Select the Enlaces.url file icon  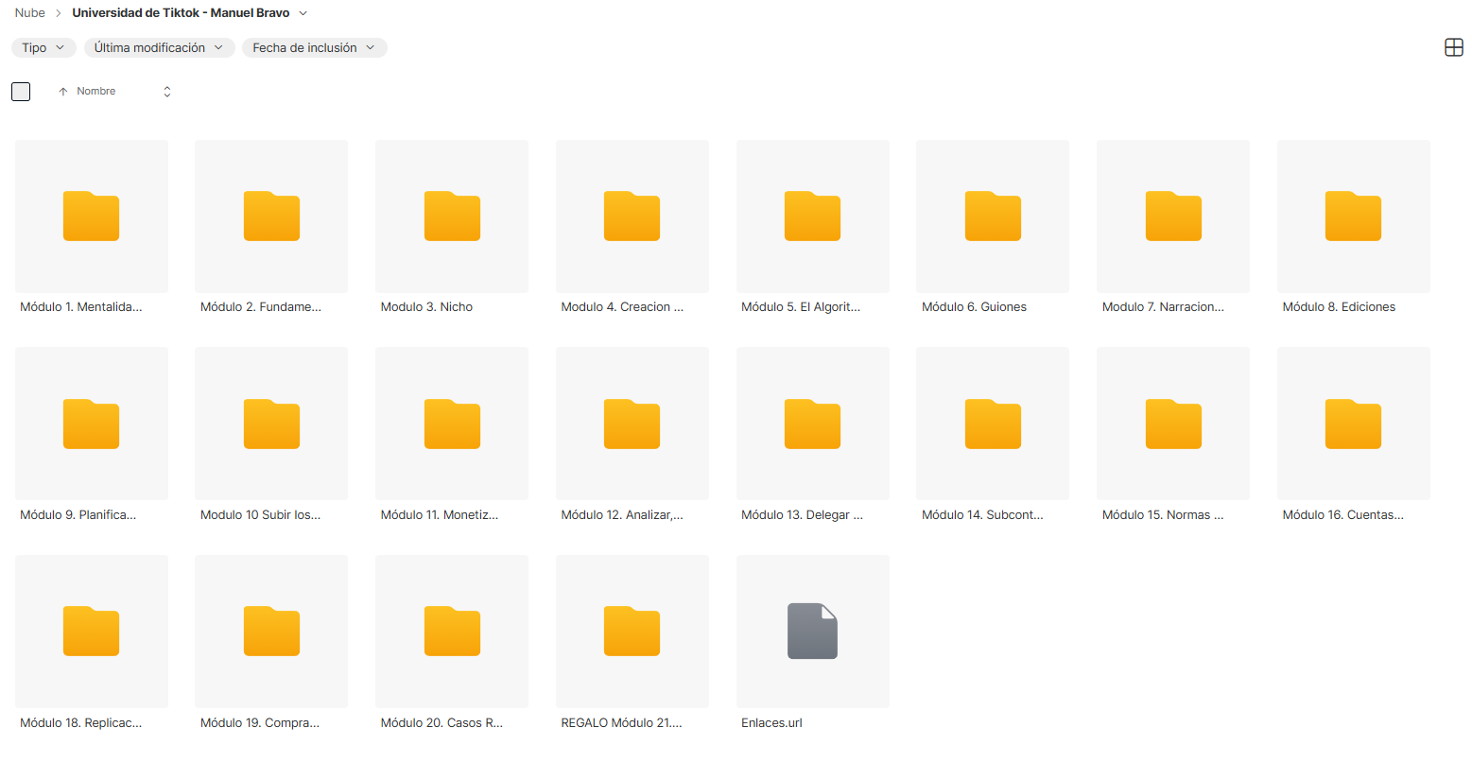click(x=812, y=631)
